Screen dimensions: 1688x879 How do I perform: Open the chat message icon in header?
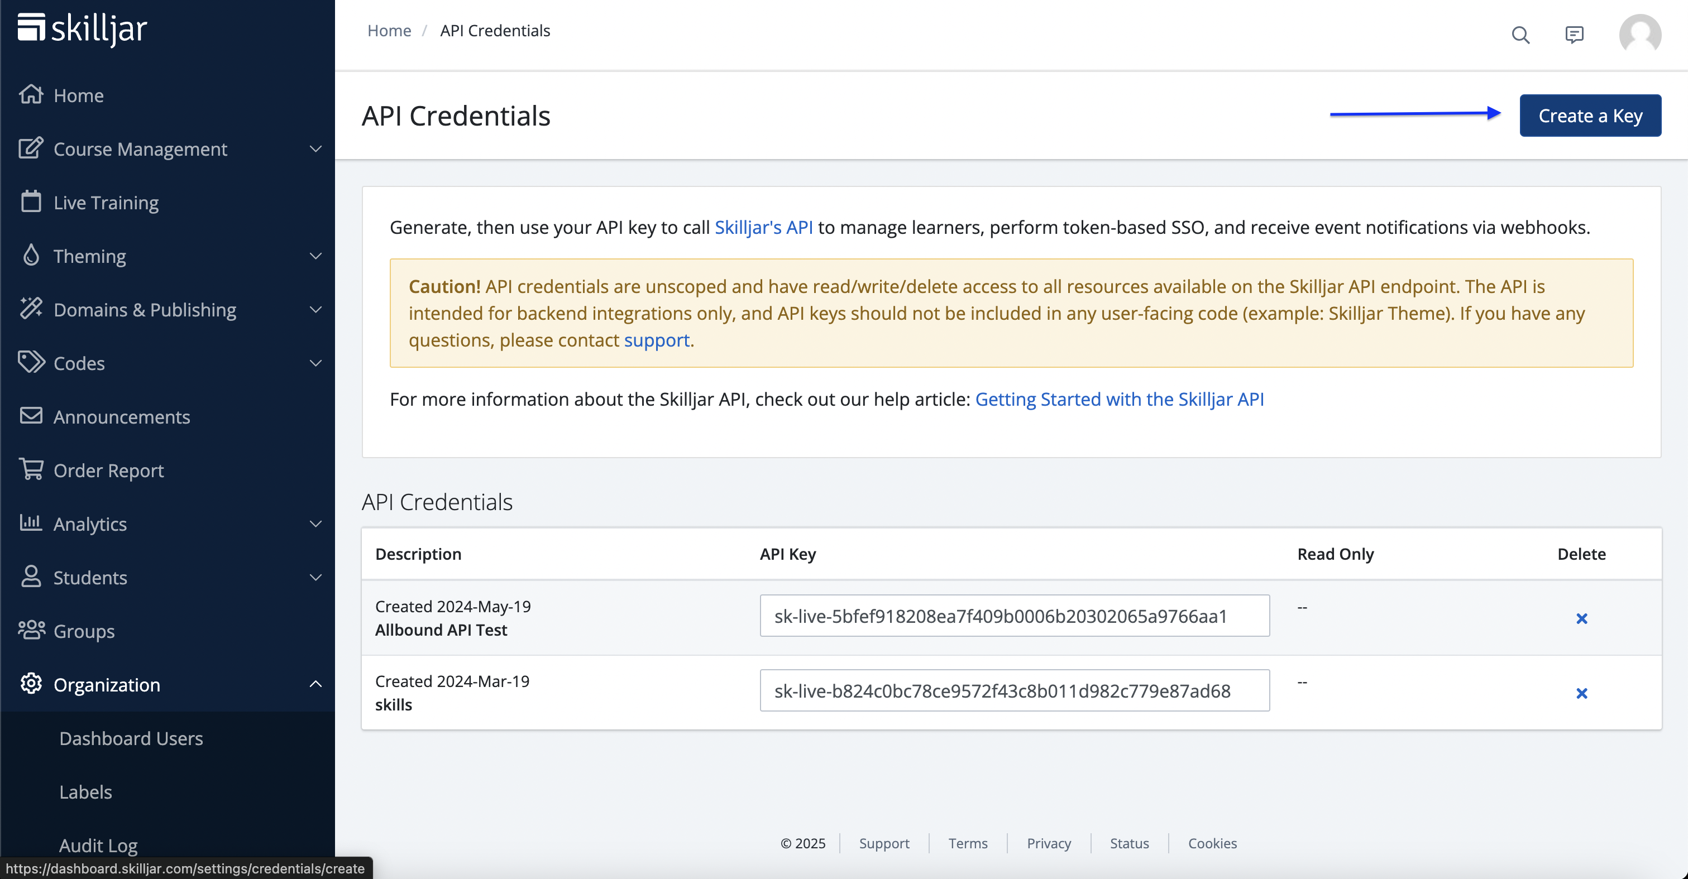pyautogui.click(x=1574, y=35)
